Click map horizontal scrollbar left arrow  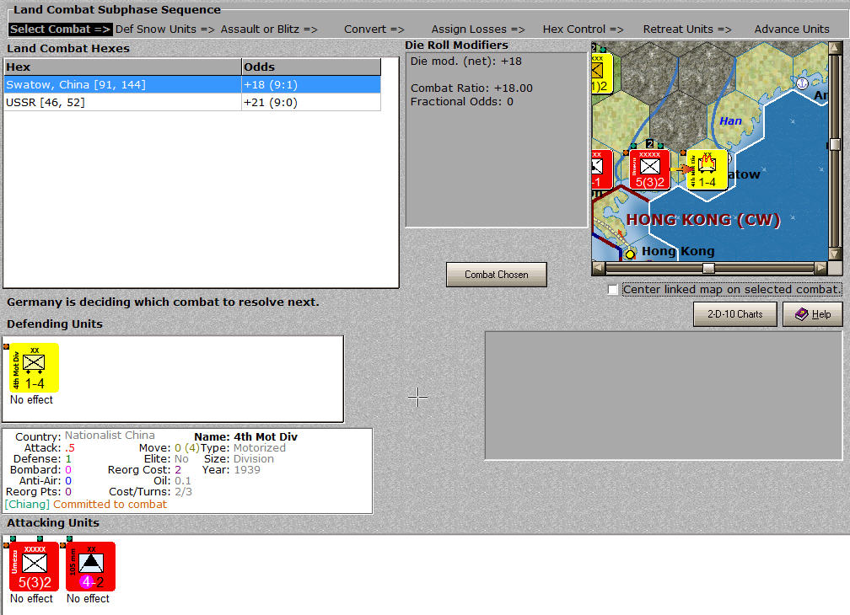click(x=599, y=268)
